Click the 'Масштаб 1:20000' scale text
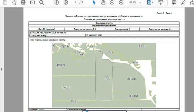The height and width of the screenshot is (112, 194). [36, 109]
